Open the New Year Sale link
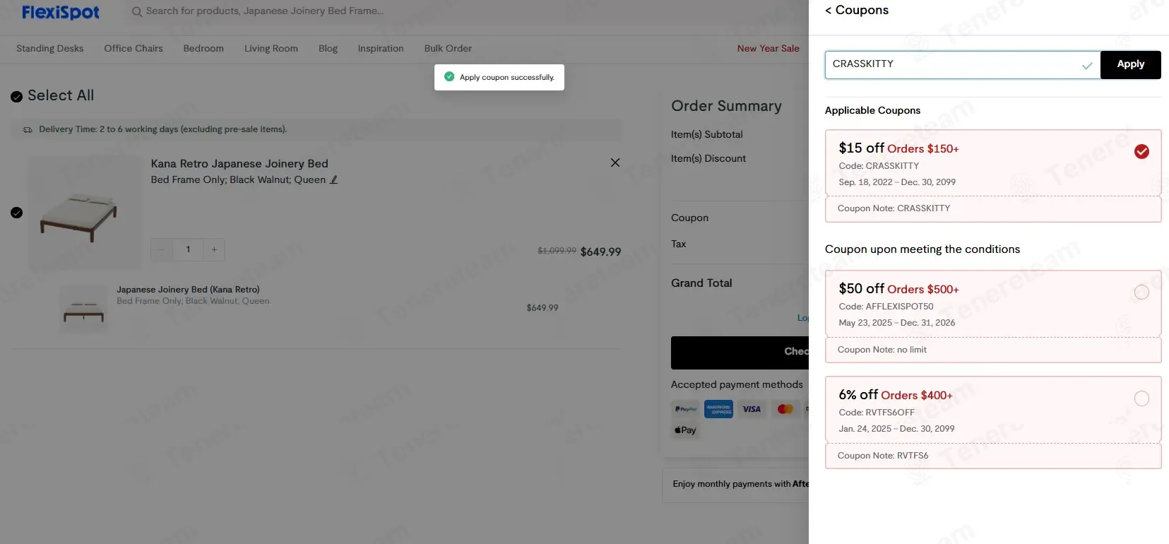Screen dimensions: 1169x544 click(769, 48)
